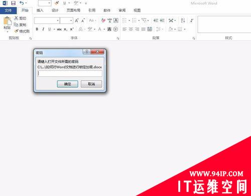Switch to the View (视图) tab
Screen dimensions: 251x196
(x=137, y=11)
